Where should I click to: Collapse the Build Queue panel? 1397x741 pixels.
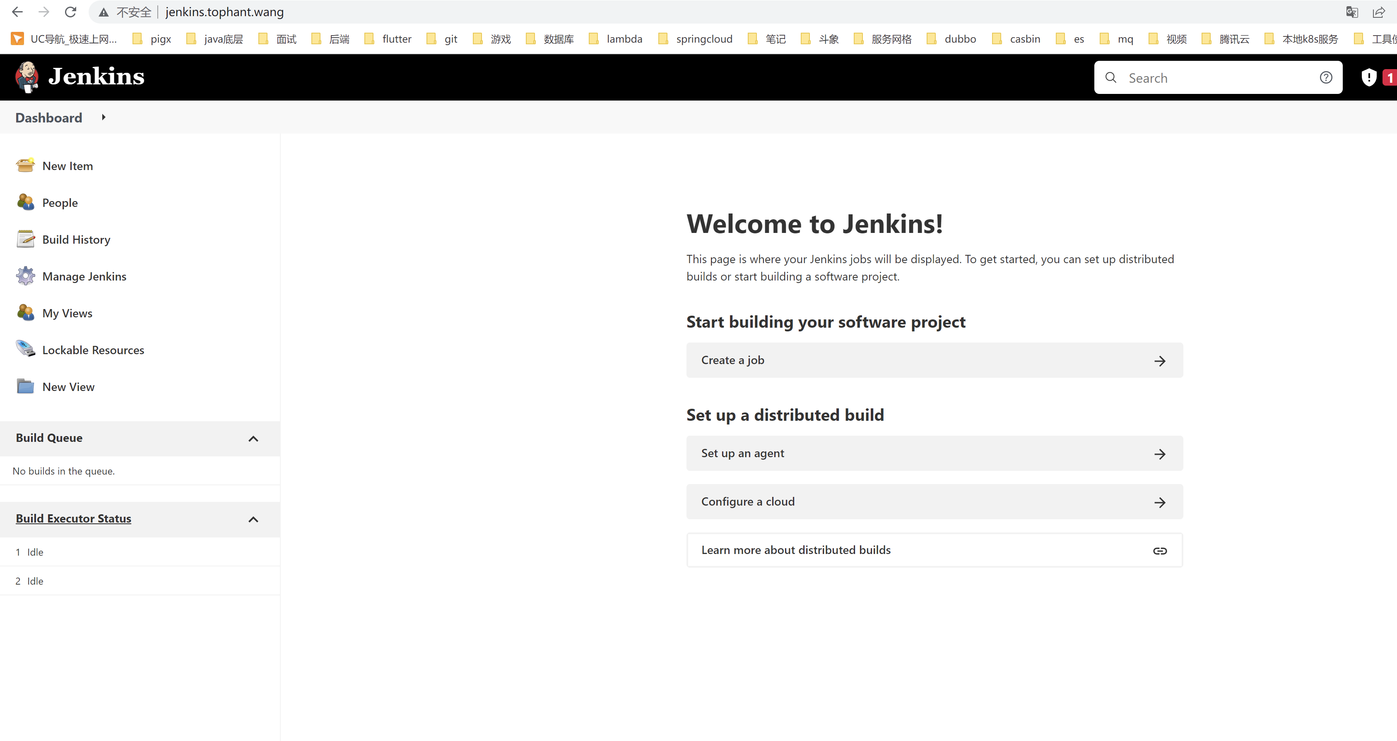pos(253,439)
